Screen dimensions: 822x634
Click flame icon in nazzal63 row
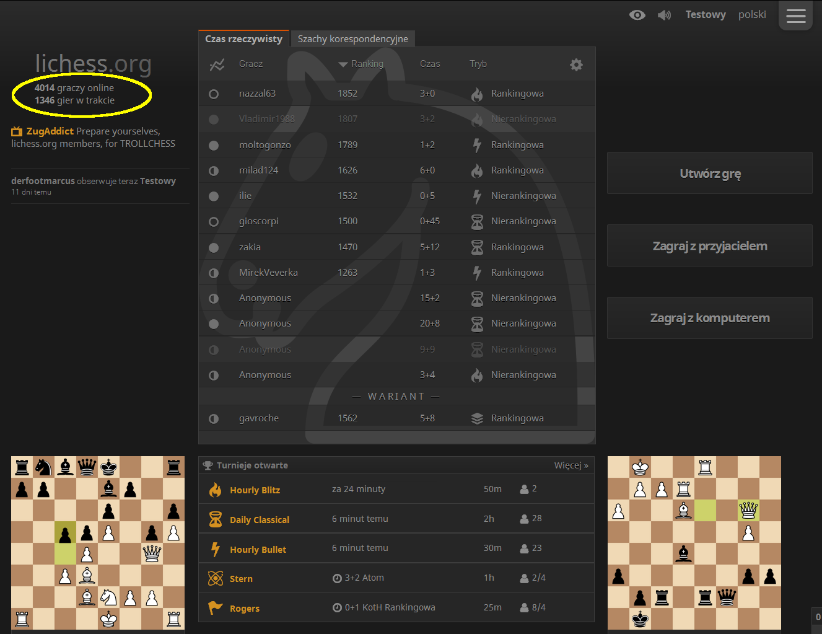tap(477, 94)
